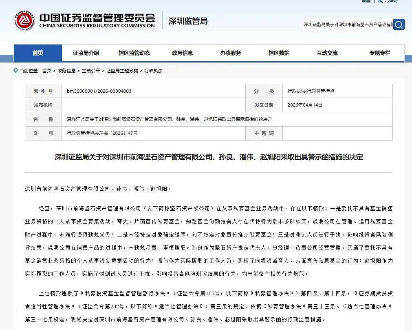
Task: Open the 政务信息 menu
Action: point(182,53)
